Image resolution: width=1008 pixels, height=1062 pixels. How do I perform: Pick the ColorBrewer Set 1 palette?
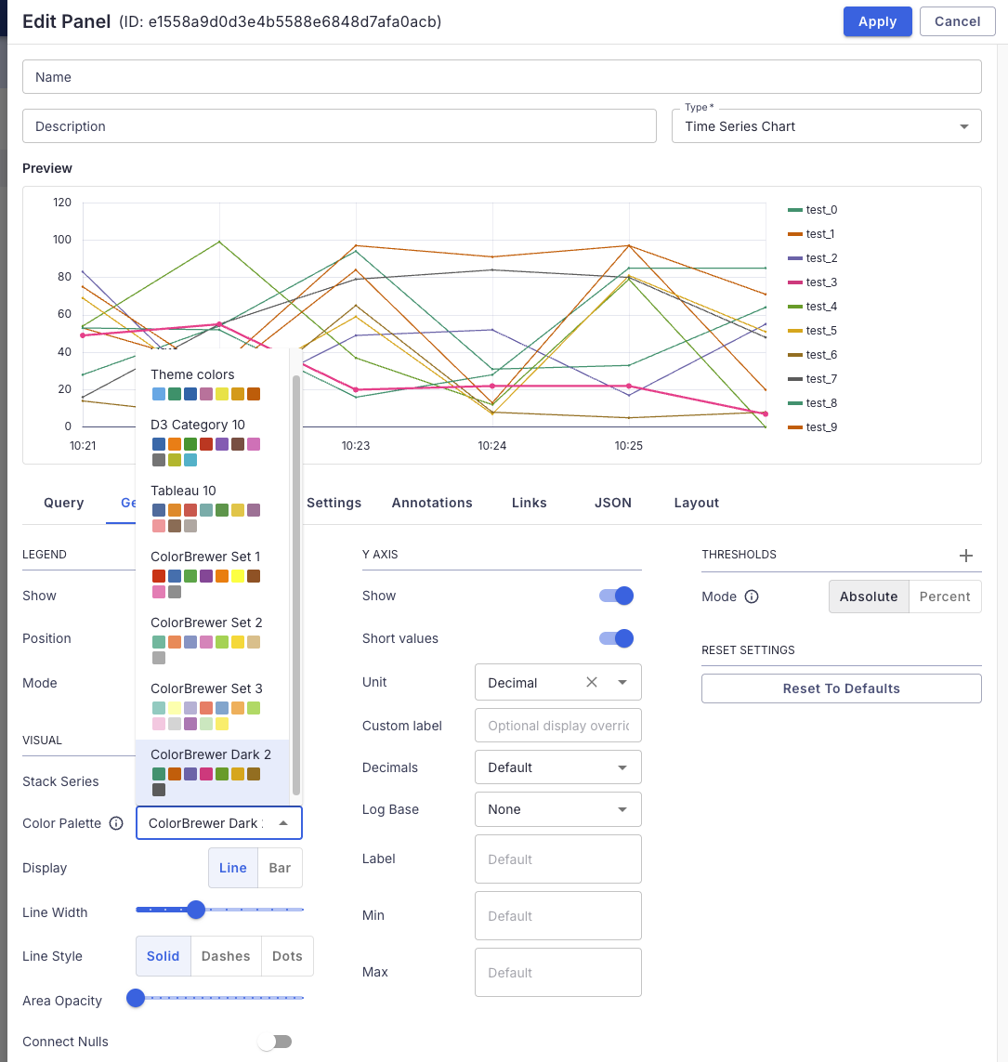[213, 573]
